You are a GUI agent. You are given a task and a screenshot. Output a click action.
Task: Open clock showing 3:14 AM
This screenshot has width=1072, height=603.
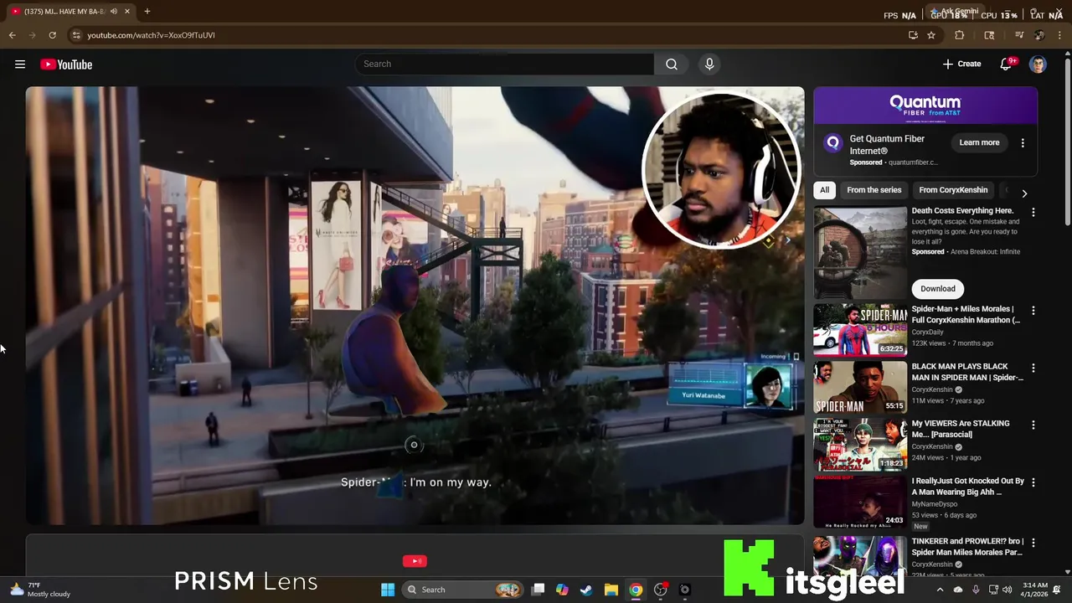(1034, 590)
